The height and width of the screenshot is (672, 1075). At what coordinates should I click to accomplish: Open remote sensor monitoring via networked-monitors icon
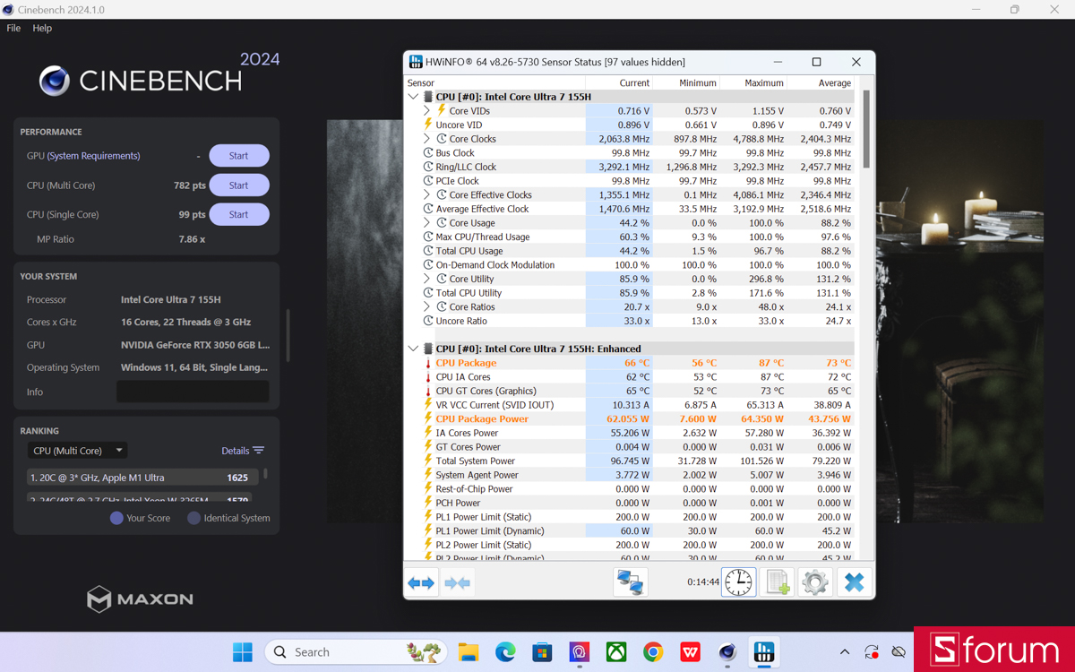[x=630, y=582]
